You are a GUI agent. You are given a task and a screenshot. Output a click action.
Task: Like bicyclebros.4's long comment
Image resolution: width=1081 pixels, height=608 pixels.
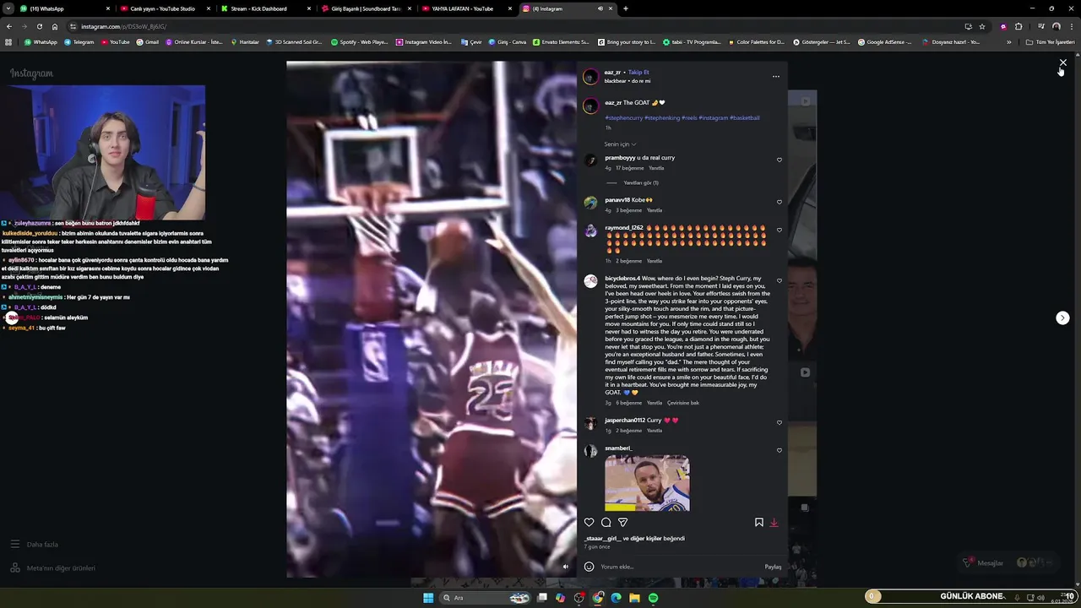779,280
